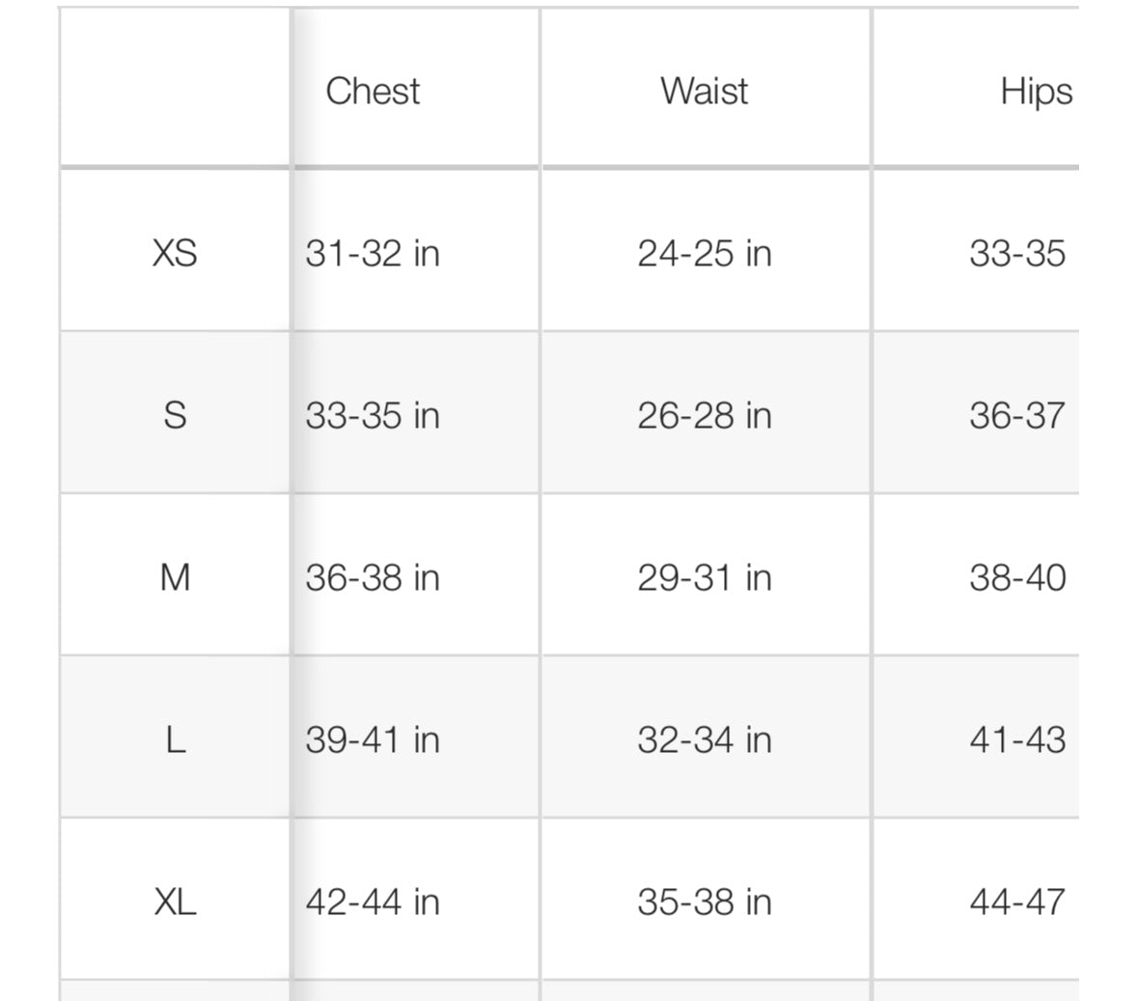Click the 35-38 in waist cell
1138x1001 pixels.
pos(705,902)
